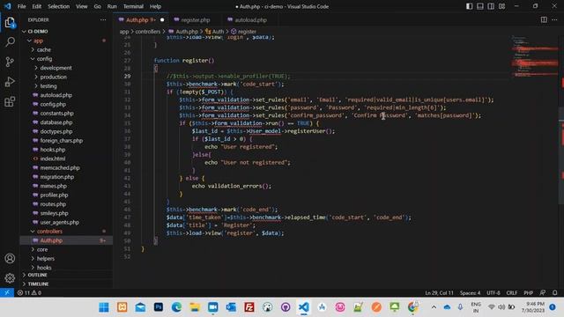
Task: Open FileZilla from the taskbar
Action: (249, 307)
